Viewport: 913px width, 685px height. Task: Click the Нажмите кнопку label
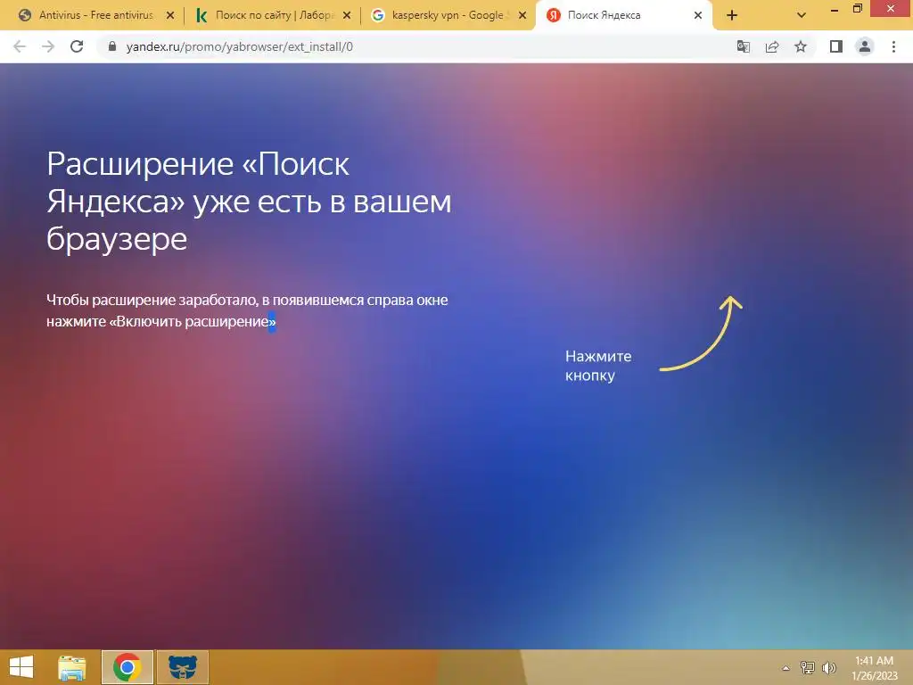tap(598, 366)
